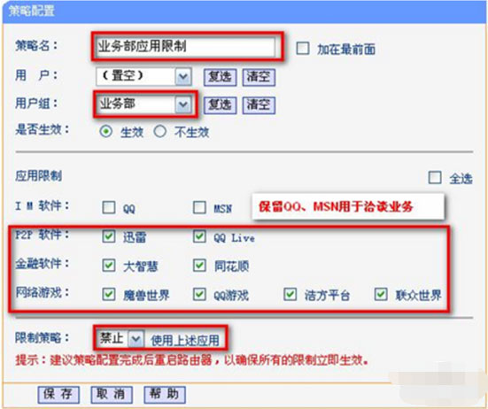Click 复选 button in the 用户 row
Image resolution: width=488 pixels, height=409 pixels.
(x=220, y=77)
